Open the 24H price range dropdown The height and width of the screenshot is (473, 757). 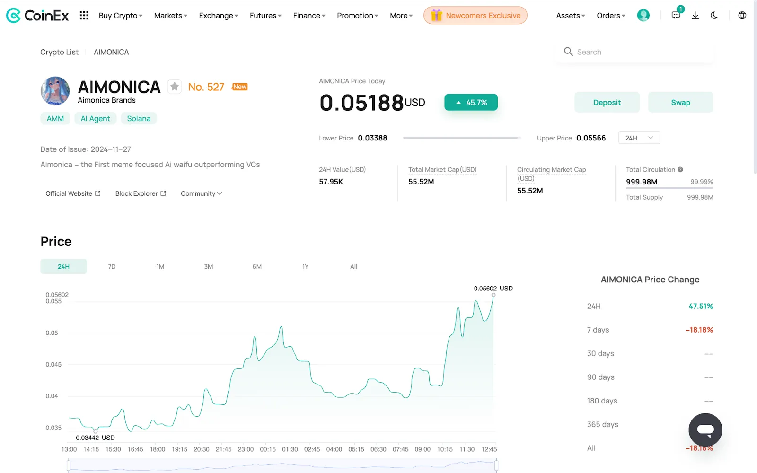[x=639, y=138]
